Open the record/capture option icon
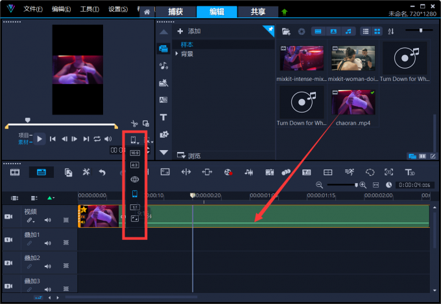This screenshot has height=304, width=441. click(x=228, y=172)
